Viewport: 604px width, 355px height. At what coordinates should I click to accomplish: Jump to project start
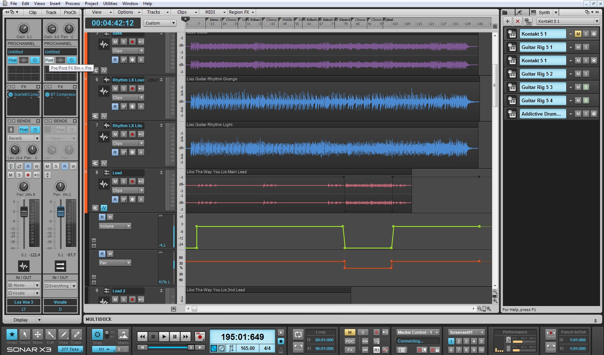point(142,347)
